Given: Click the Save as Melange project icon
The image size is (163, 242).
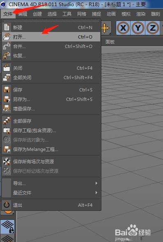Looking at the screenshot, I should (7, 149).
